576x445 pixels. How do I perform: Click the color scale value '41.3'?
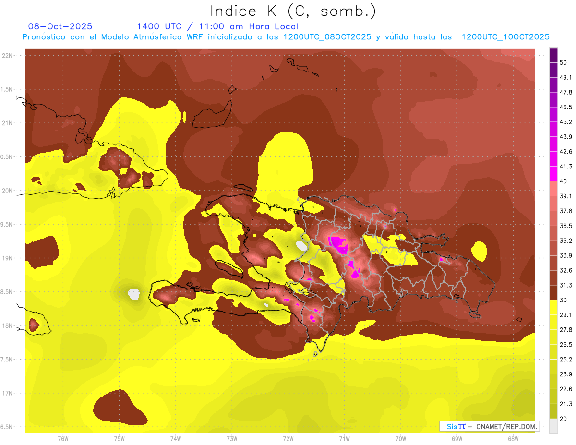point(566,167)
